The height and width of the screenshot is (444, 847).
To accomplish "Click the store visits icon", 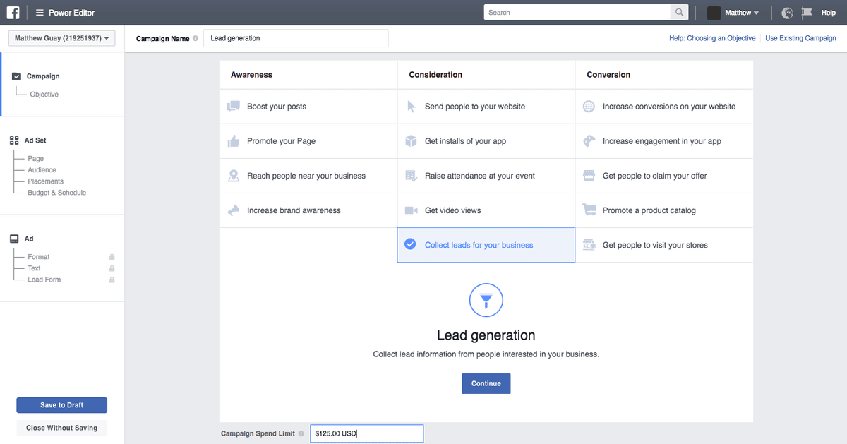I will click(589, 245).
